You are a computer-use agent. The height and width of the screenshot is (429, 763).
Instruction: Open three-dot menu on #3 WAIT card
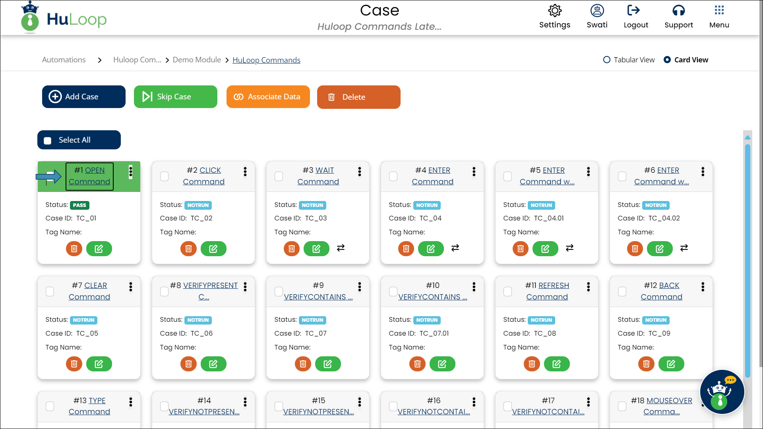(x=359, y=172)
